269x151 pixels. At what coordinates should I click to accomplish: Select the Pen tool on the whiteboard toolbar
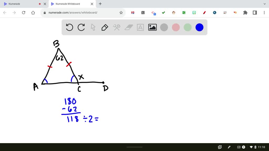105,27
